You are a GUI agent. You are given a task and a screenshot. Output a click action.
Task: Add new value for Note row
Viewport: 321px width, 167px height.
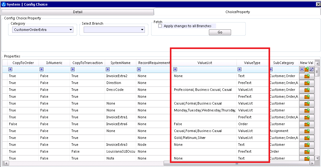[307, 158]
